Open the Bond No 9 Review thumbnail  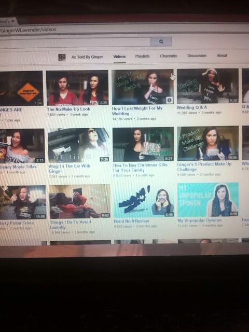click(x=144, y=200)
